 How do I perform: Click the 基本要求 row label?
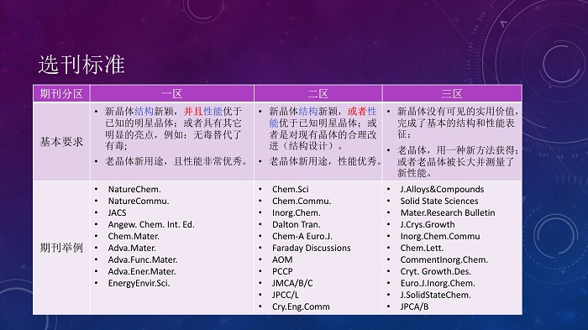click(61, 141)
